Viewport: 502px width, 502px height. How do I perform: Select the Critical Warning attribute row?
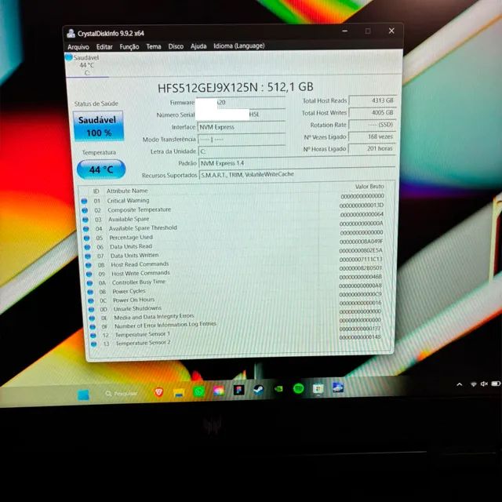tap(233, 198)
